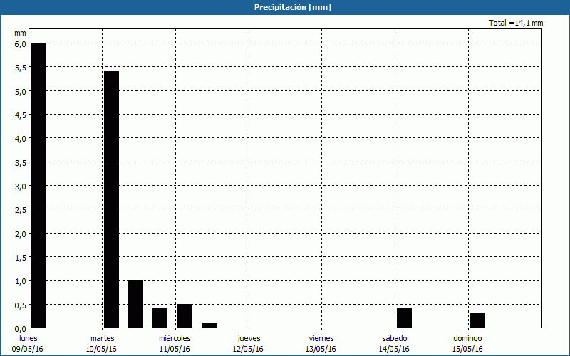
Task: Select the 0,1 mm bar on miércoles
Action: coord(209,325)
